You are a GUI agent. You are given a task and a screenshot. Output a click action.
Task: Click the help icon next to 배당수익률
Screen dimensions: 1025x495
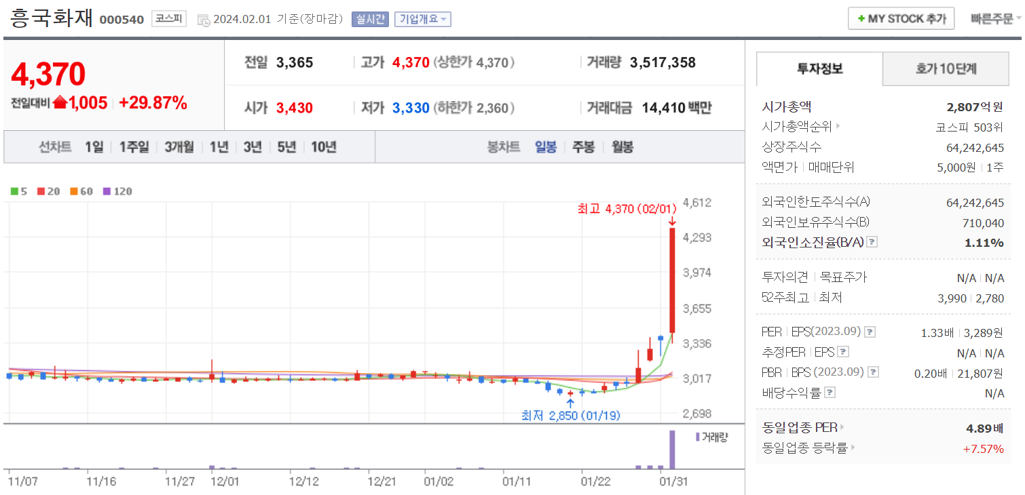830,393
